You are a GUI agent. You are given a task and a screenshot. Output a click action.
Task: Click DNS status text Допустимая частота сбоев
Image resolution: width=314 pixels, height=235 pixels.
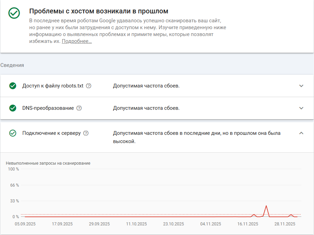146,108
